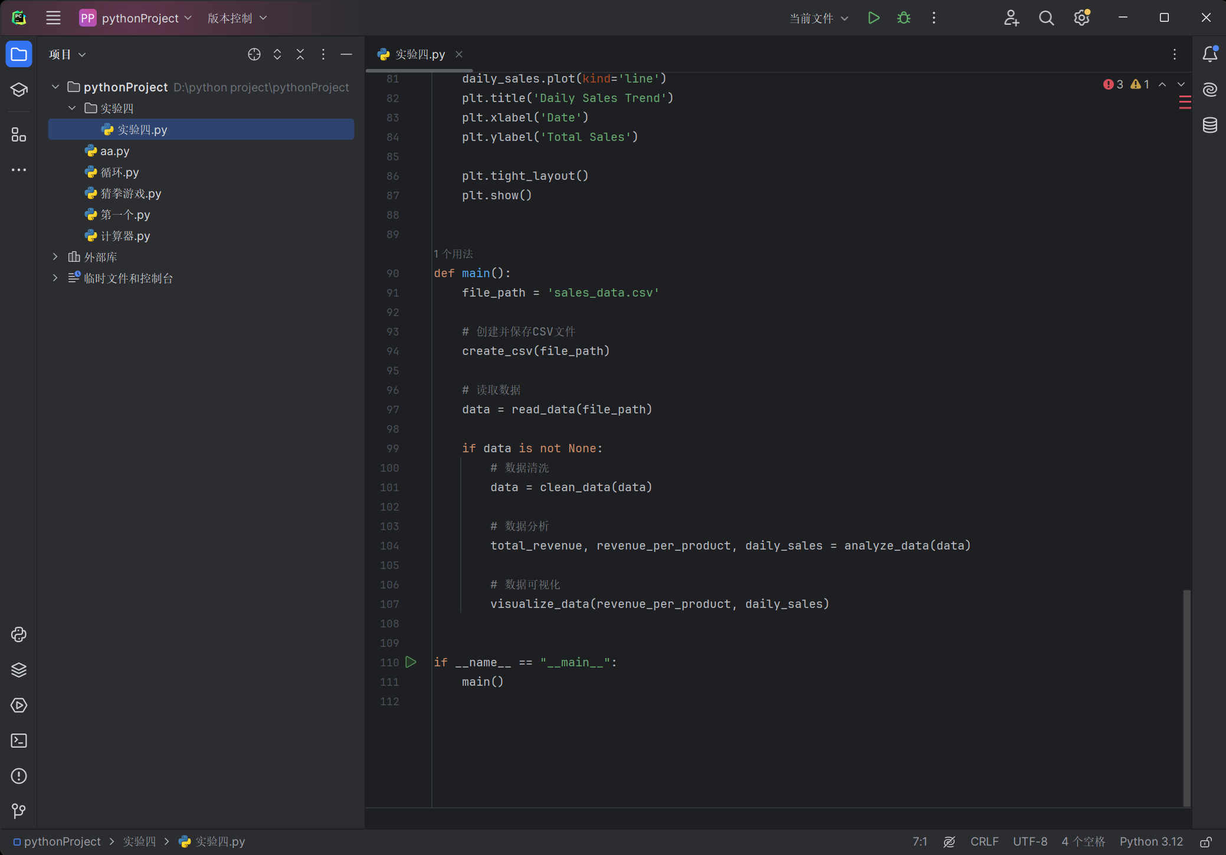The image size is (1226, 855).
Task: Open the Problems tool window
Action: (19, 776)
